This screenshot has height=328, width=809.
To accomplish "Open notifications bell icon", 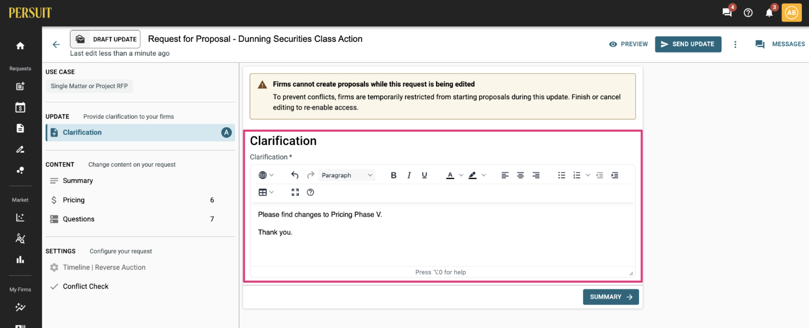I will (x=769, y=12).
